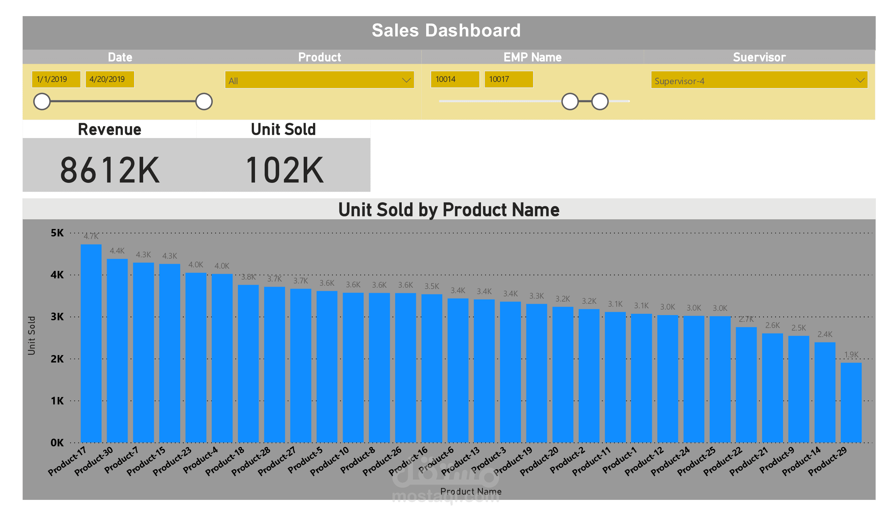892x516 pixels.
Task: Click the Sales Dashboard title
Action: [x=446, y=30]
